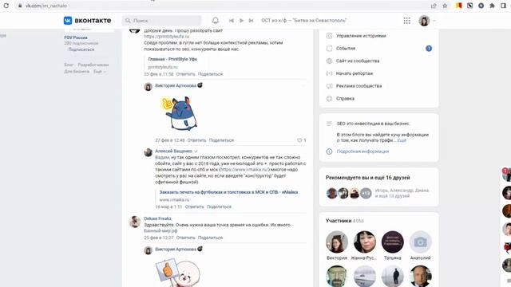This screenshot has height=287, width=511.
Task: Open Реклама сообщества menu item
Action: (358, 86)
